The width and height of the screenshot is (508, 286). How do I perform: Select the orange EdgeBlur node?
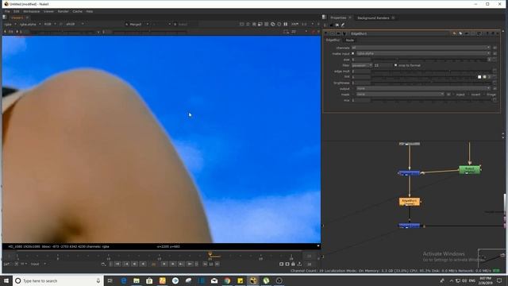[x=410, y=202]
